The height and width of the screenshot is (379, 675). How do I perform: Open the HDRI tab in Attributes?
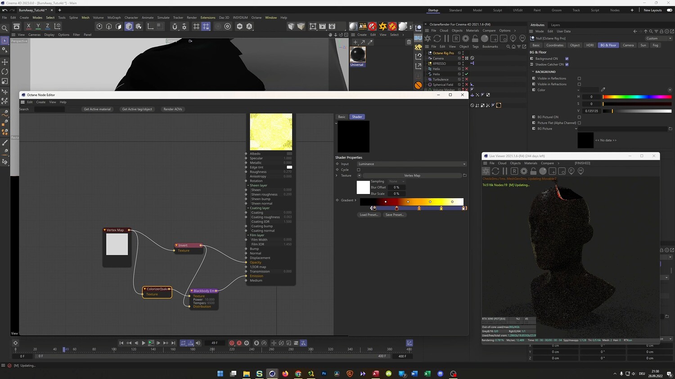[590, 45]
